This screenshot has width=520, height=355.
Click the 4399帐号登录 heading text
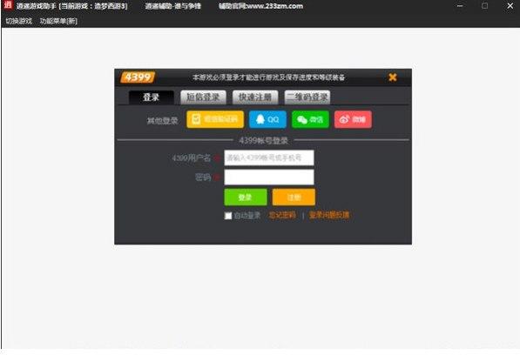[264, 141]
